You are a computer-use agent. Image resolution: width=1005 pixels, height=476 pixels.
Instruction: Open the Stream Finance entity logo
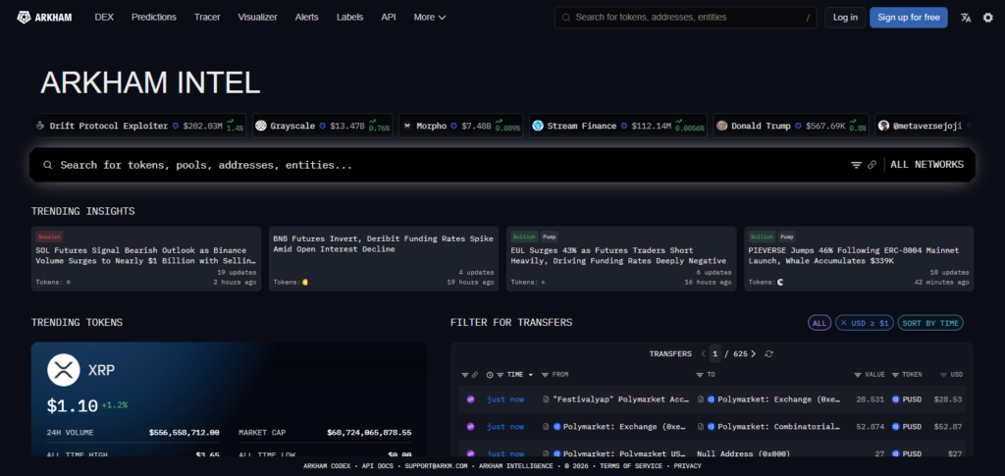click(x=537, y=126)
